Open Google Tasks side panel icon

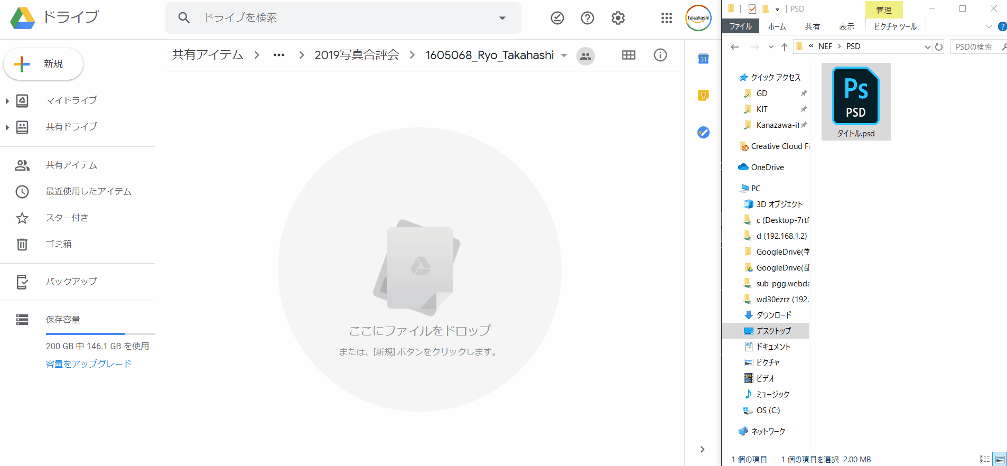[703, 133]
